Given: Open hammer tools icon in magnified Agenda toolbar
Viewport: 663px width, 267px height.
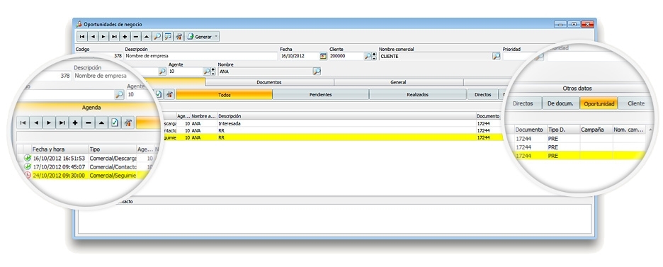Looking at the screenshot, I should click(x=127, y=123).
